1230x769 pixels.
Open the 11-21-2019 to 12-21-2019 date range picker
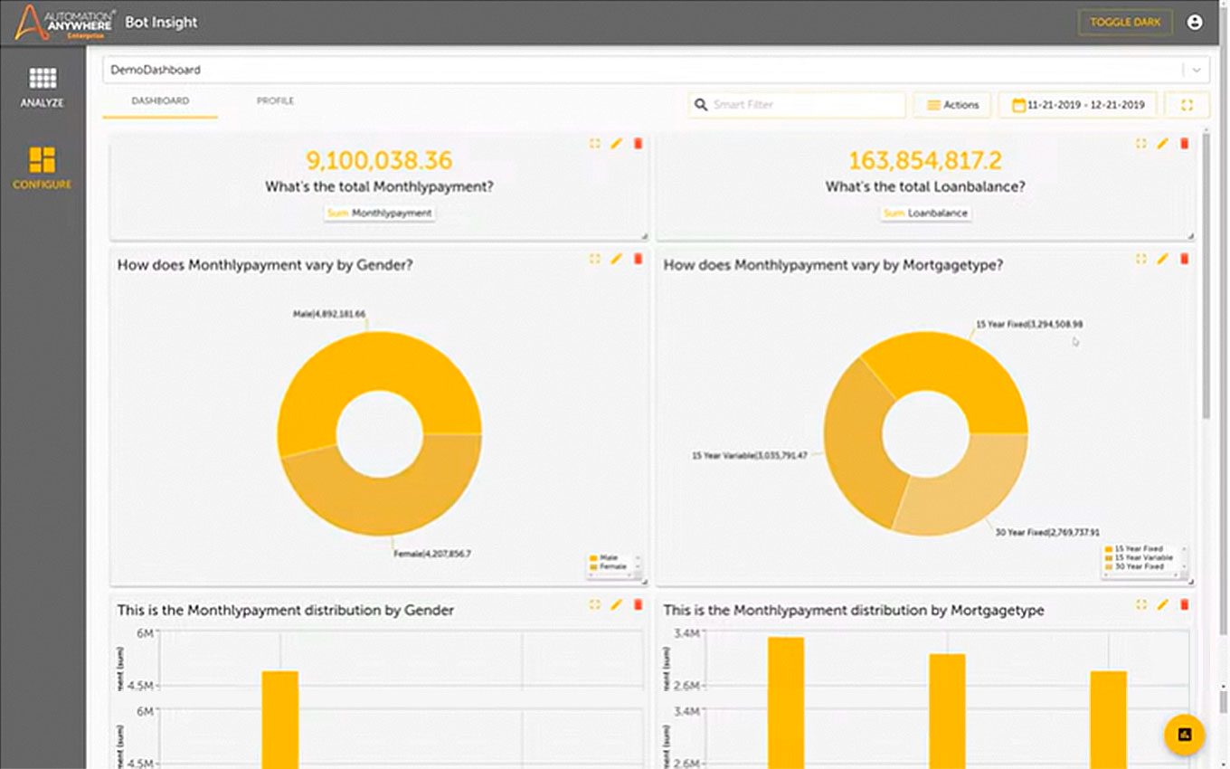(1078, 105)
